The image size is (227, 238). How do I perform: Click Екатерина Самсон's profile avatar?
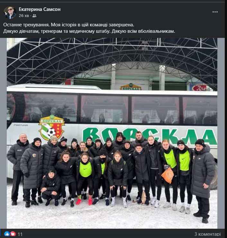coord(10,13)
